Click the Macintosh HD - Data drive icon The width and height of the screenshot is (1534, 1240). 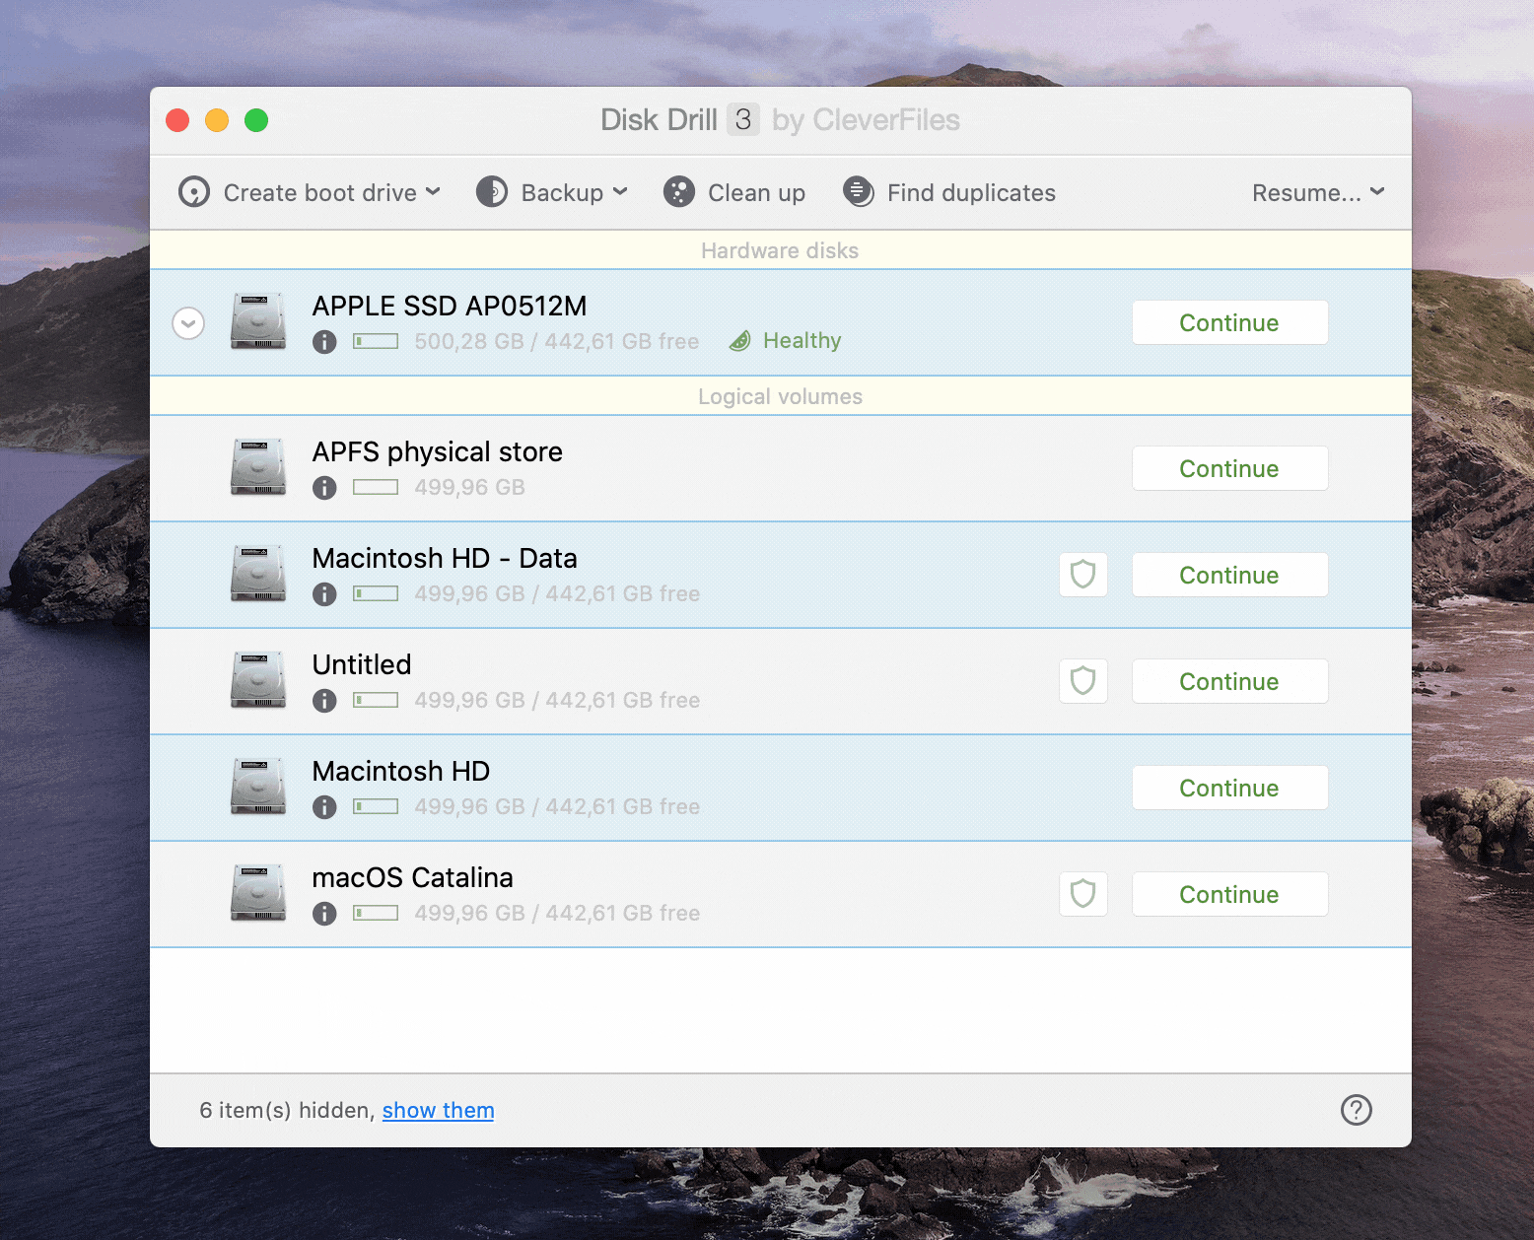[x=258, y=574]
